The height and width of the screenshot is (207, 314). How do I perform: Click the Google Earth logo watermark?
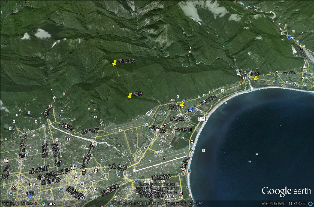coord(286,191)
